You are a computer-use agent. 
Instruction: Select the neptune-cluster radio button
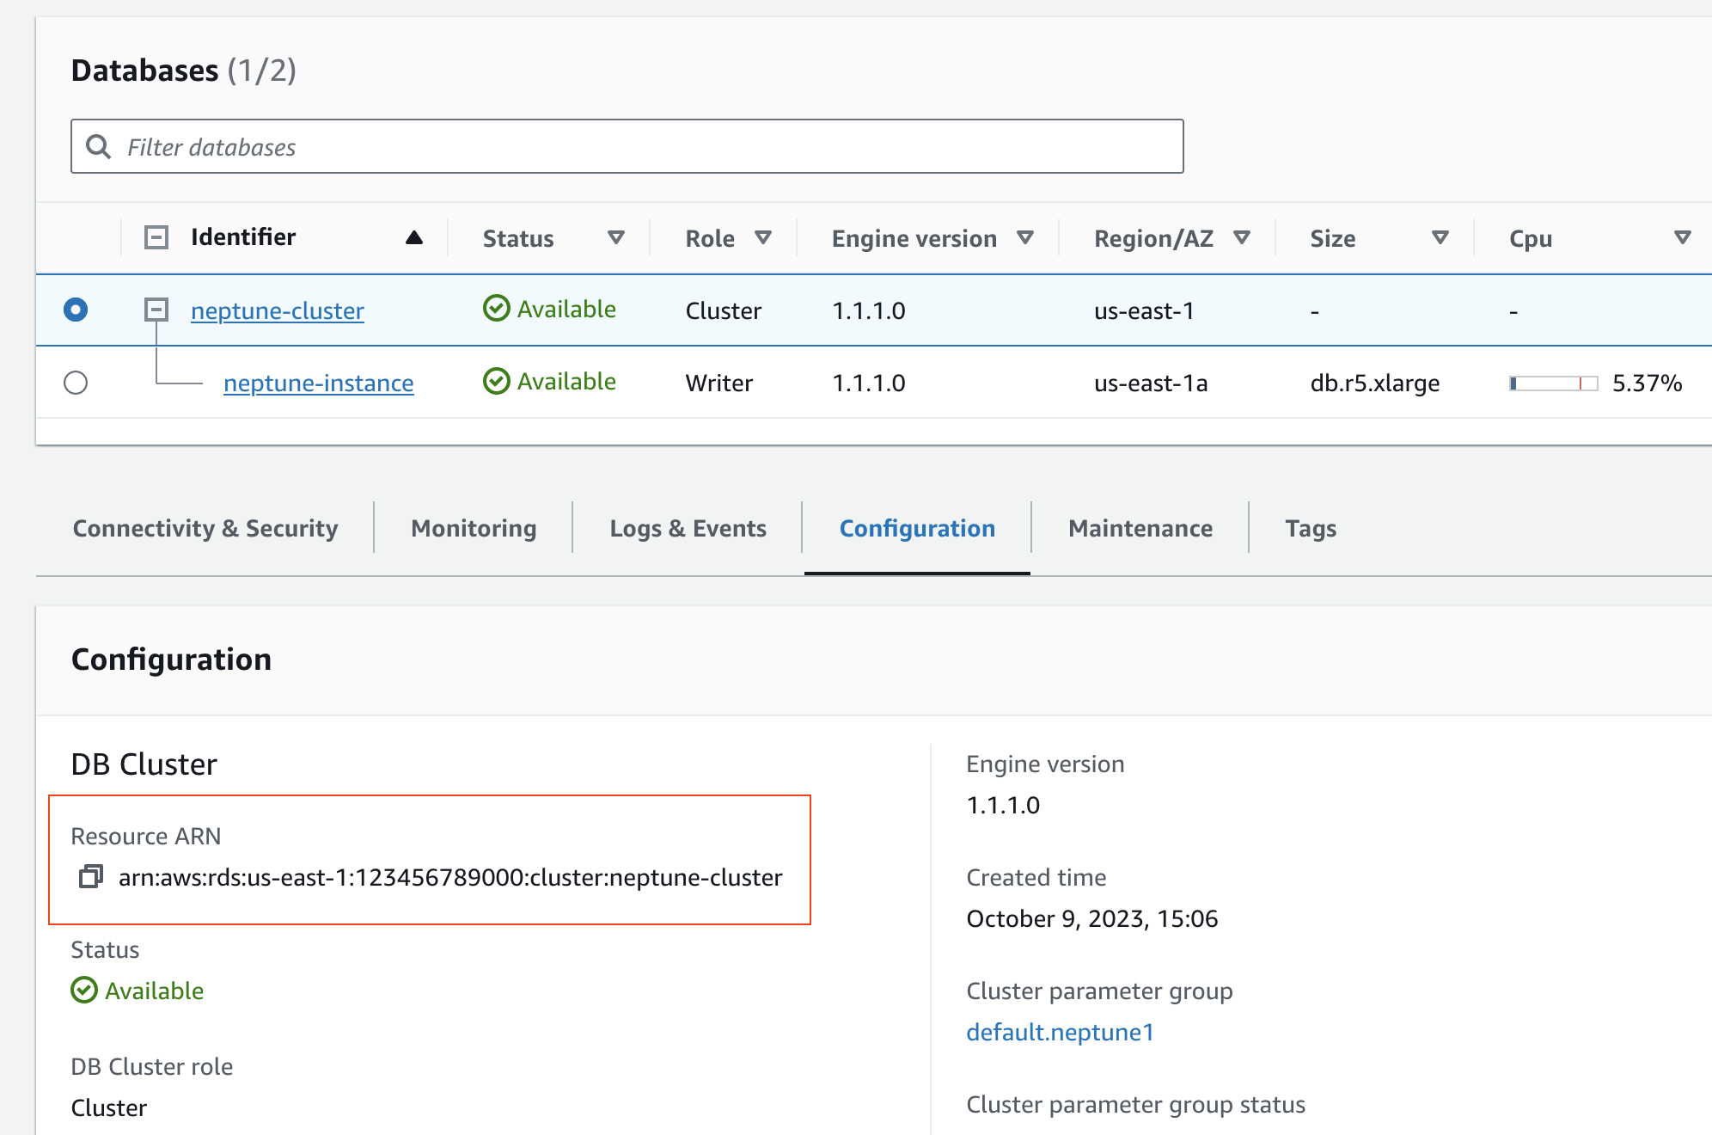tap(76, 310)
